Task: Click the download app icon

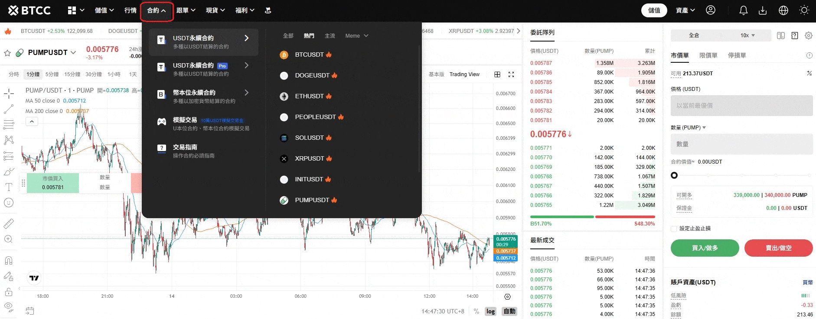Action: tap(763, 10)
